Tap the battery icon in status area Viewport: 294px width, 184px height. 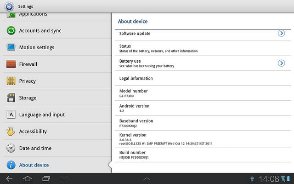pos(288,178)
